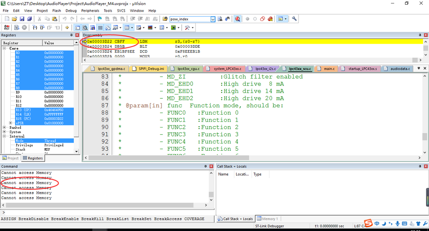
Task: Open the Debug menu
Action: tap(71, 11)
